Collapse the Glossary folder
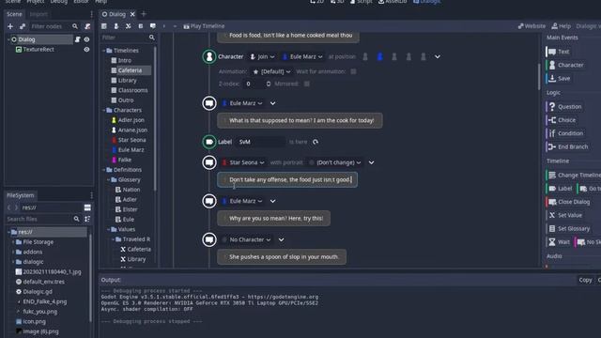The width and height of the screenshot is (601, 338). click(x=109, y=179)
